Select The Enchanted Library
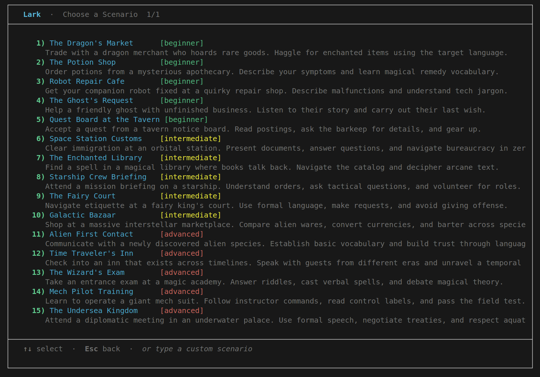Screen dimensions: 540x377 pos(96,158)
